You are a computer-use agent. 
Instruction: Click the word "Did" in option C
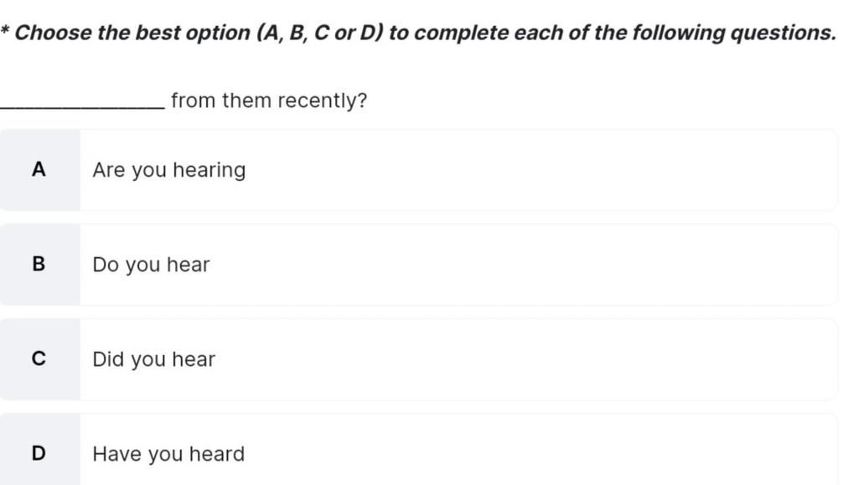click(x=108, y=359)
